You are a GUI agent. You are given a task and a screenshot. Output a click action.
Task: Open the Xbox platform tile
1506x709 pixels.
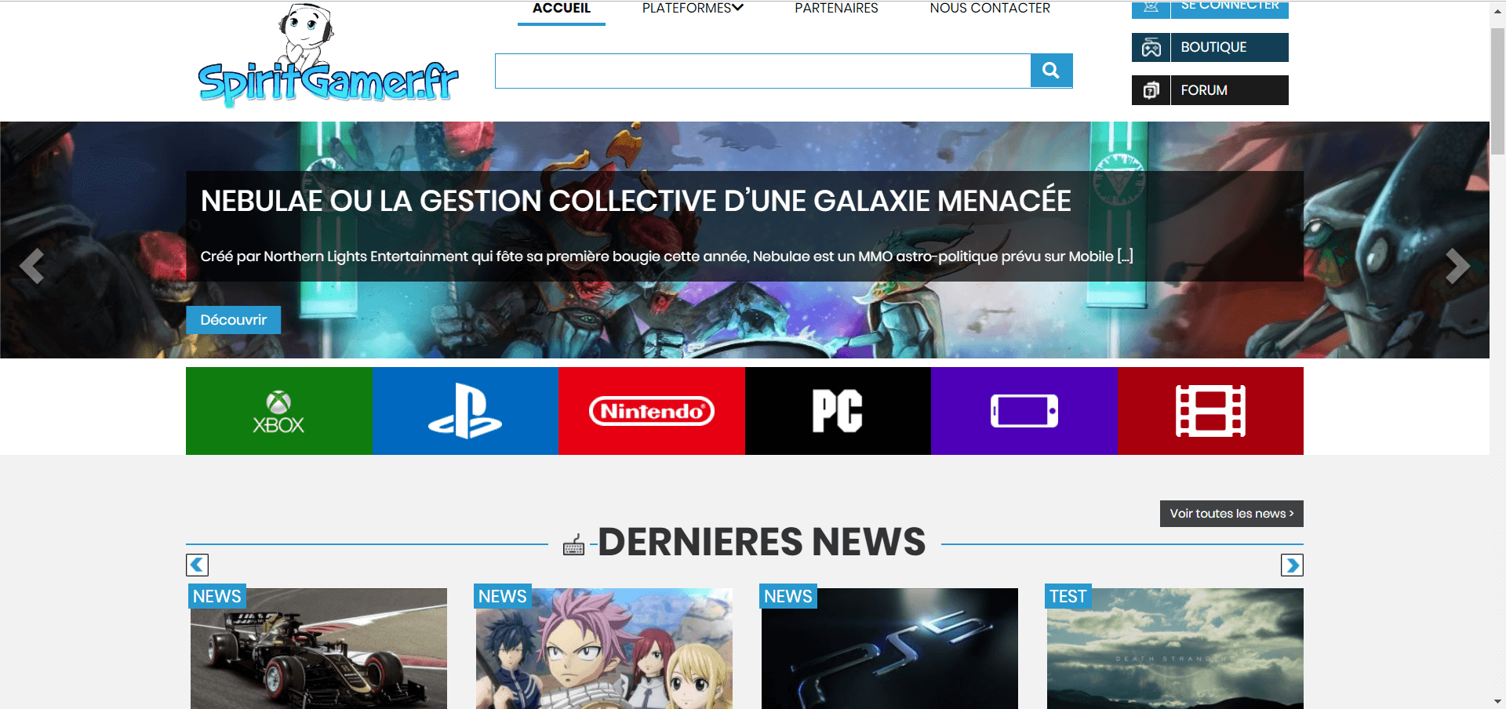[279, 411]
